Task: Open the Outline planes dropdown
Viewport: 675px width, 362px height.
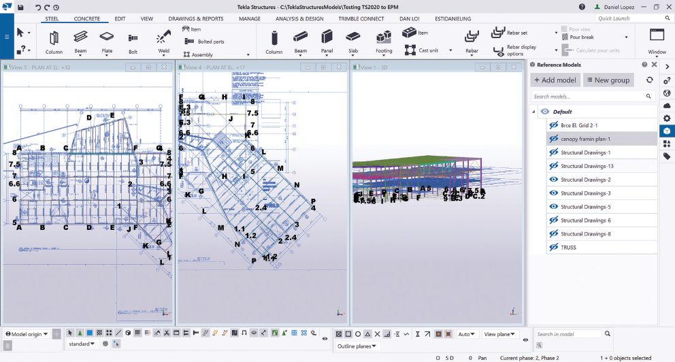Action: point(357,346)
